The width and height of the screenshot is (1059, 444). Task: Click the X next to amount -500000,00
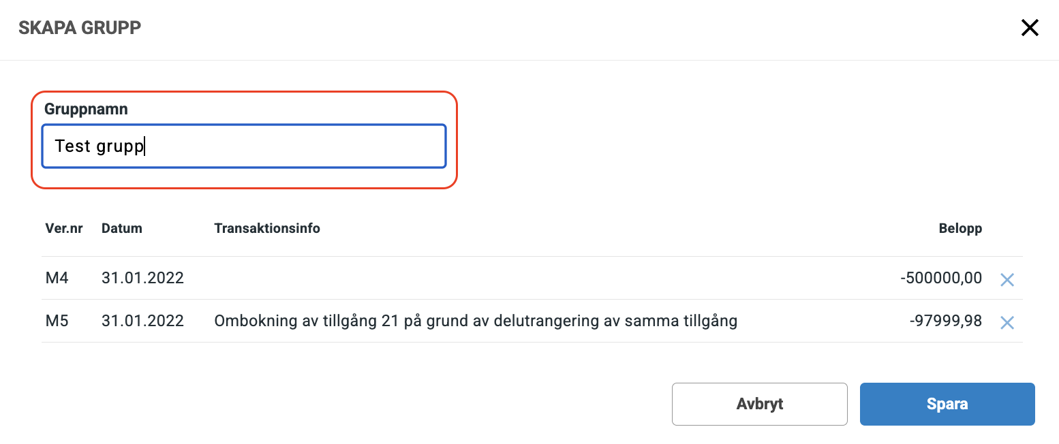point(1007,279)
